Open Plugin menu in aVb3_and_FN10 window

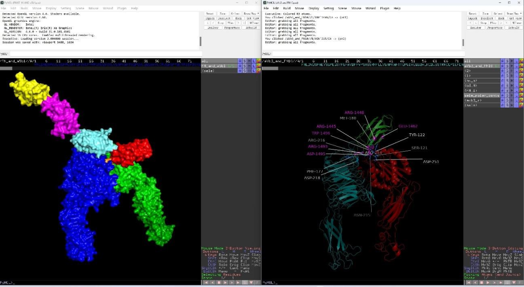(x=384, y=8)
